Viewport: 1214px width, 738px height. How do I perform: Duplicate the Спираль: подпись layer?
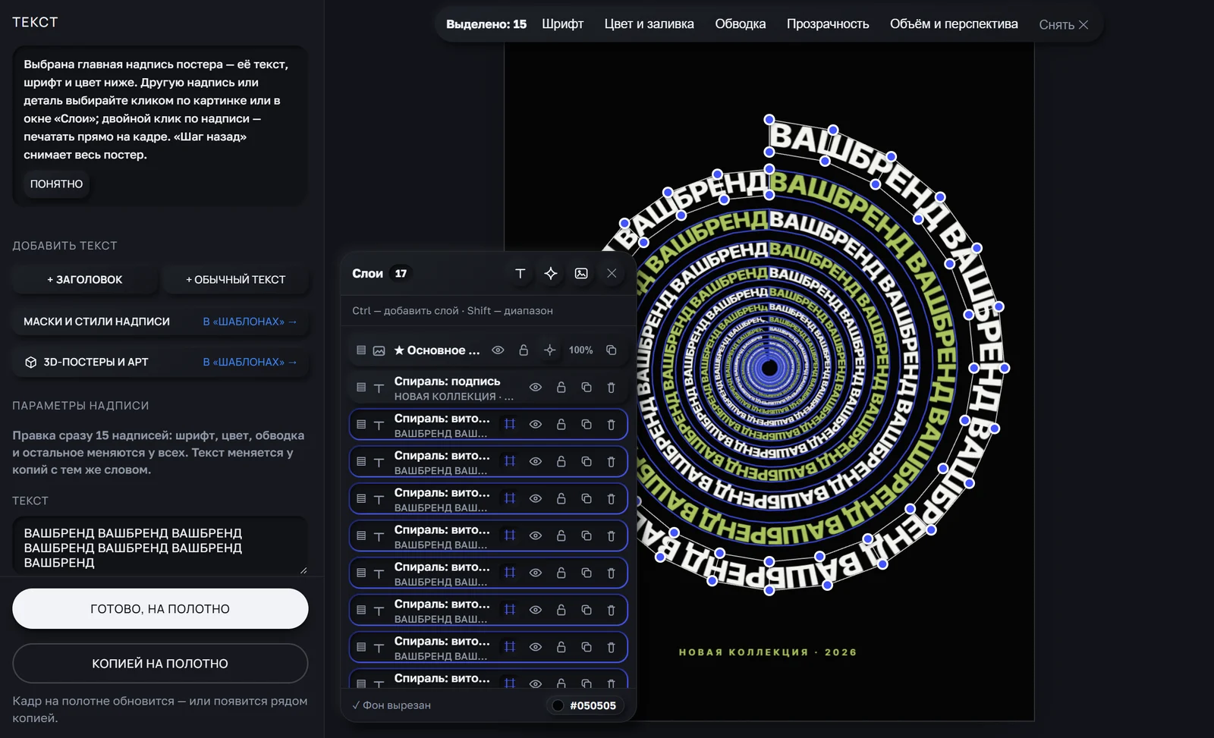coord(587,388)
